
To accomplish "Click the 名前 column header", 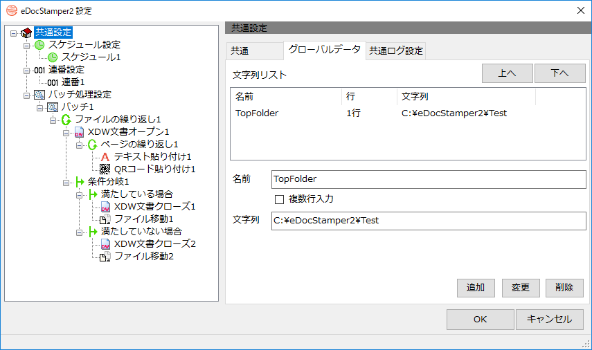I will [x=286, y=97].
